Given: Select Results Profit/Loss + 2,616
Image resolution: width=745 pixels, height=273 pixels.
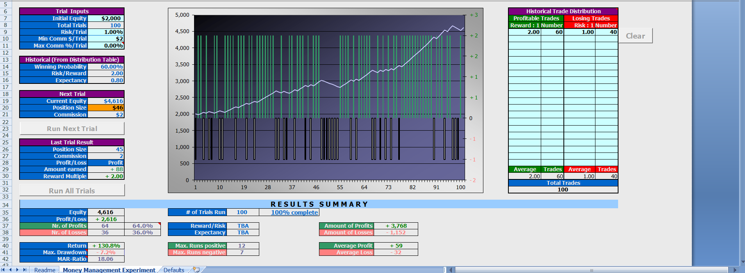Looking at the screenshot, I should [106, 219].
